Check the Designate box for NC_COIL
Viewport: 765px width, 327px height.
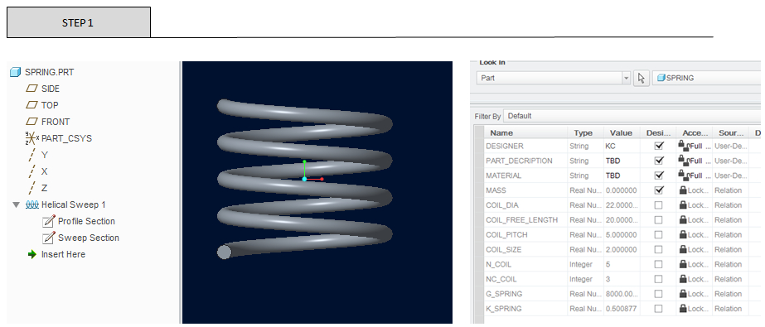click(659, 279)
